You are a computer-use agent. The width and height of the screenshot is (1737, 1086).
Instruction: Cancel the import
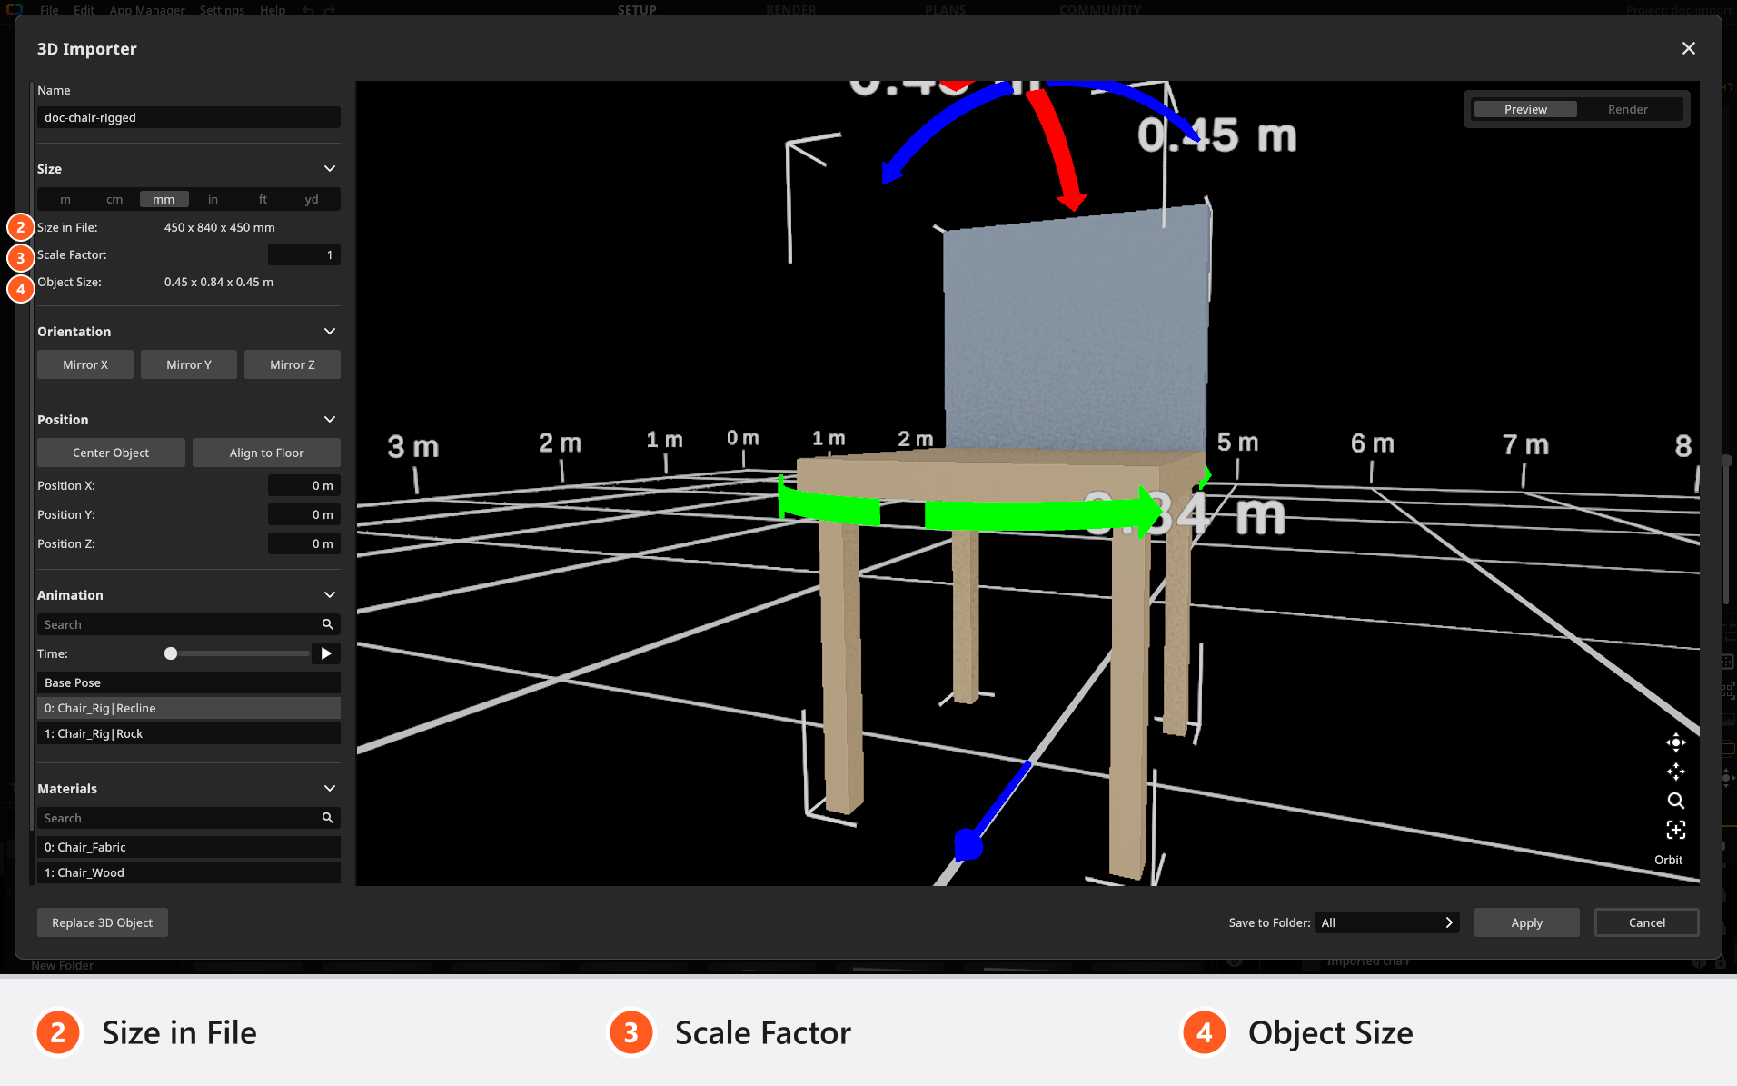(x=1647, y=922)
